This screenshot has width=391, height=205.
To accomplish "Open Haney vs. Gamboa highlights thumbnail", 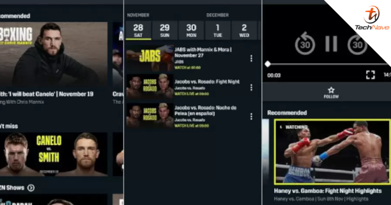I will pyautogui.click(x=332, y=152).
